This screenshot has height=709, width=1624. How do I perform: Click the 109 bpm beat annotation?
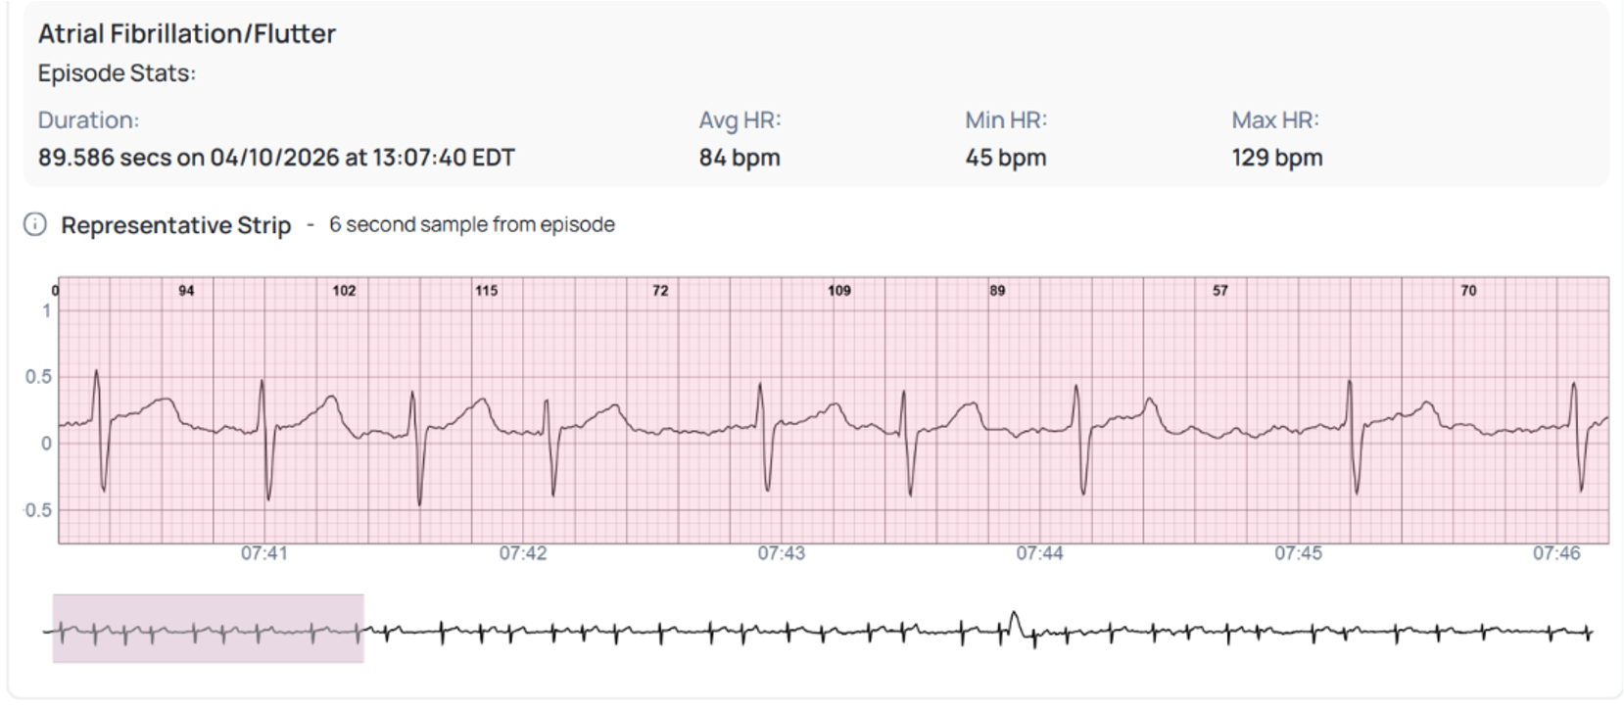tap(839, 291)
